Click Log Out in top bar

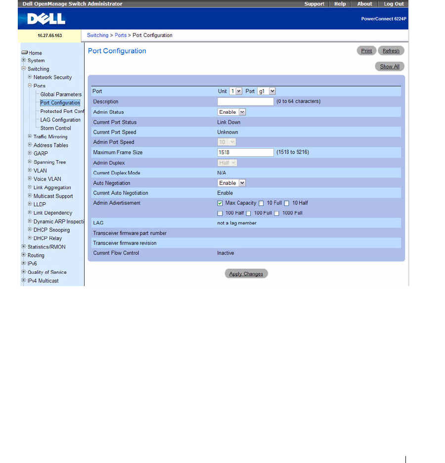394,4
